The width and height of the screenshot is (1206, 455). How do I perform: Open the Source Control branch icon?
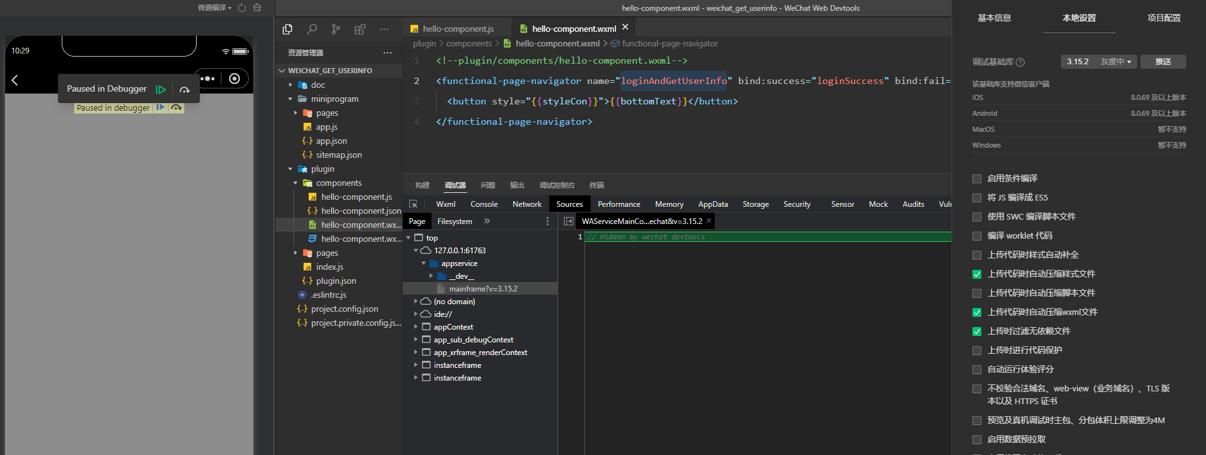click(x=336, y=29)
